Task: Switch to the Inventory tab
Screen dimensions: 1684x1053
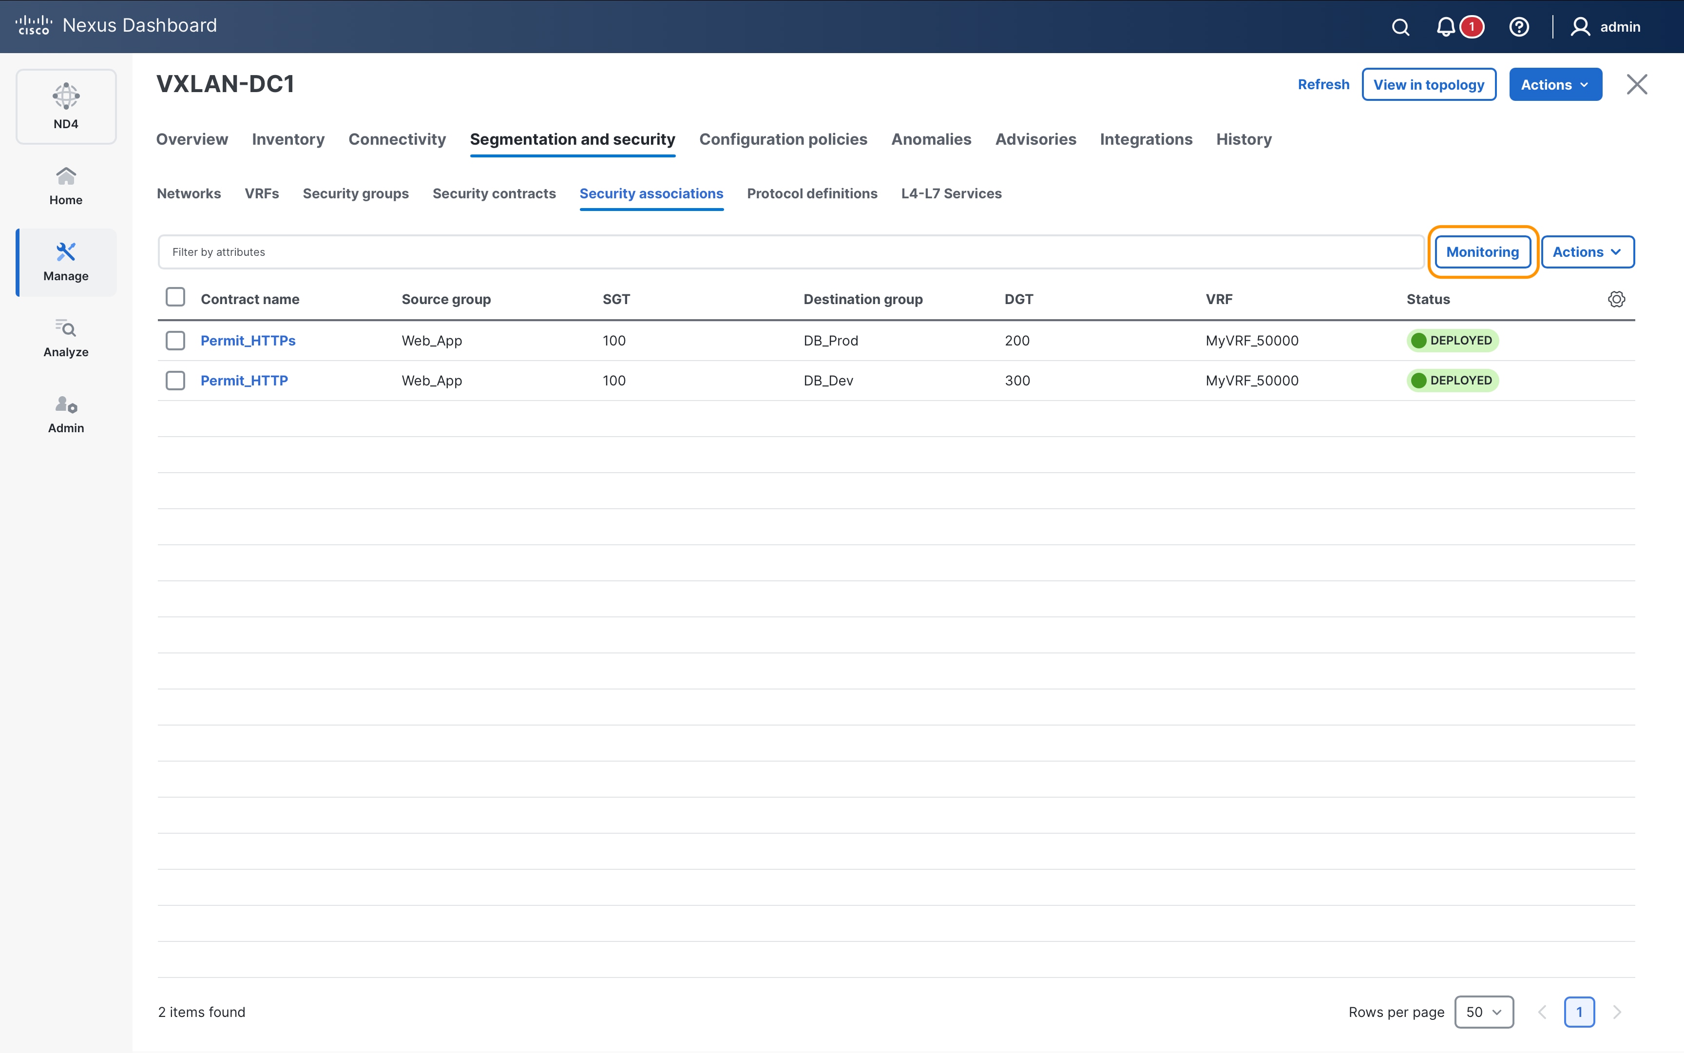Action: click(x=288, y=139)
